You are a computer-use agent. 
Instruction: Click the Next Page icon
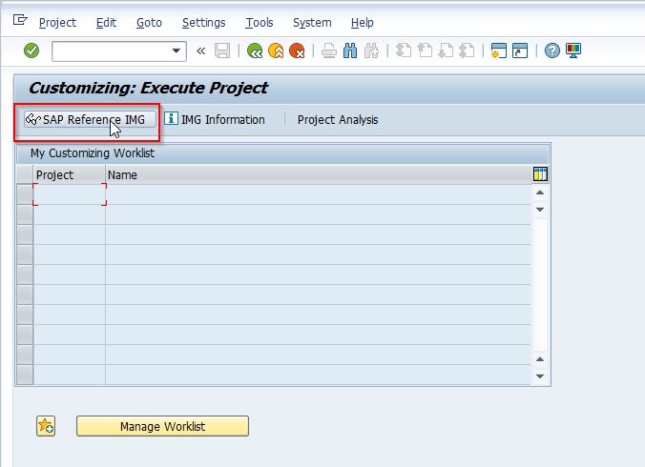click(x=446, y=51)
